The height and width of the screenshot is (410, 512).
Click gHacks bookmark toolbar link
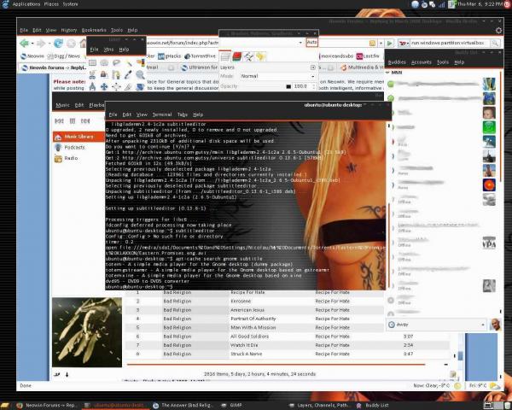pyautogui.click(x=170, y=56)
